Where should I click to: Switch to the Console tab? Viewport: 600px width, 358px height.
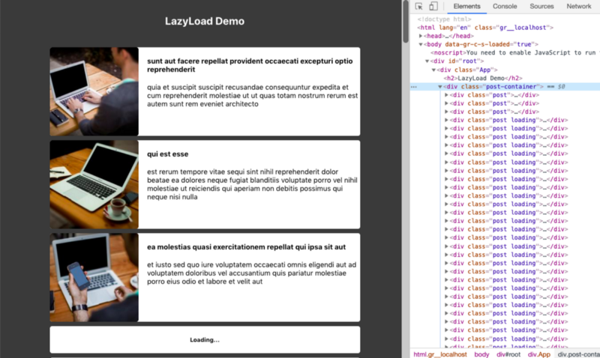(504, 6)
